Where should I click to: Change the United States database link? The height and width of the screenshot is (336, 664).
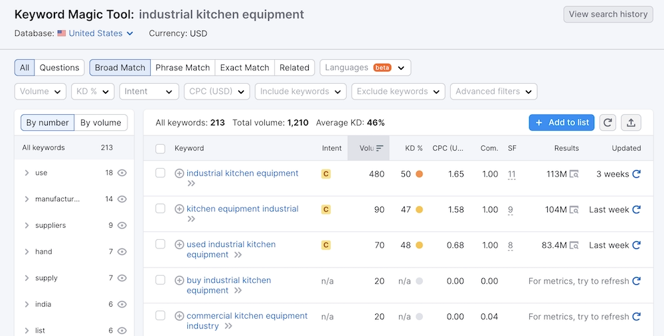(101, 33)
